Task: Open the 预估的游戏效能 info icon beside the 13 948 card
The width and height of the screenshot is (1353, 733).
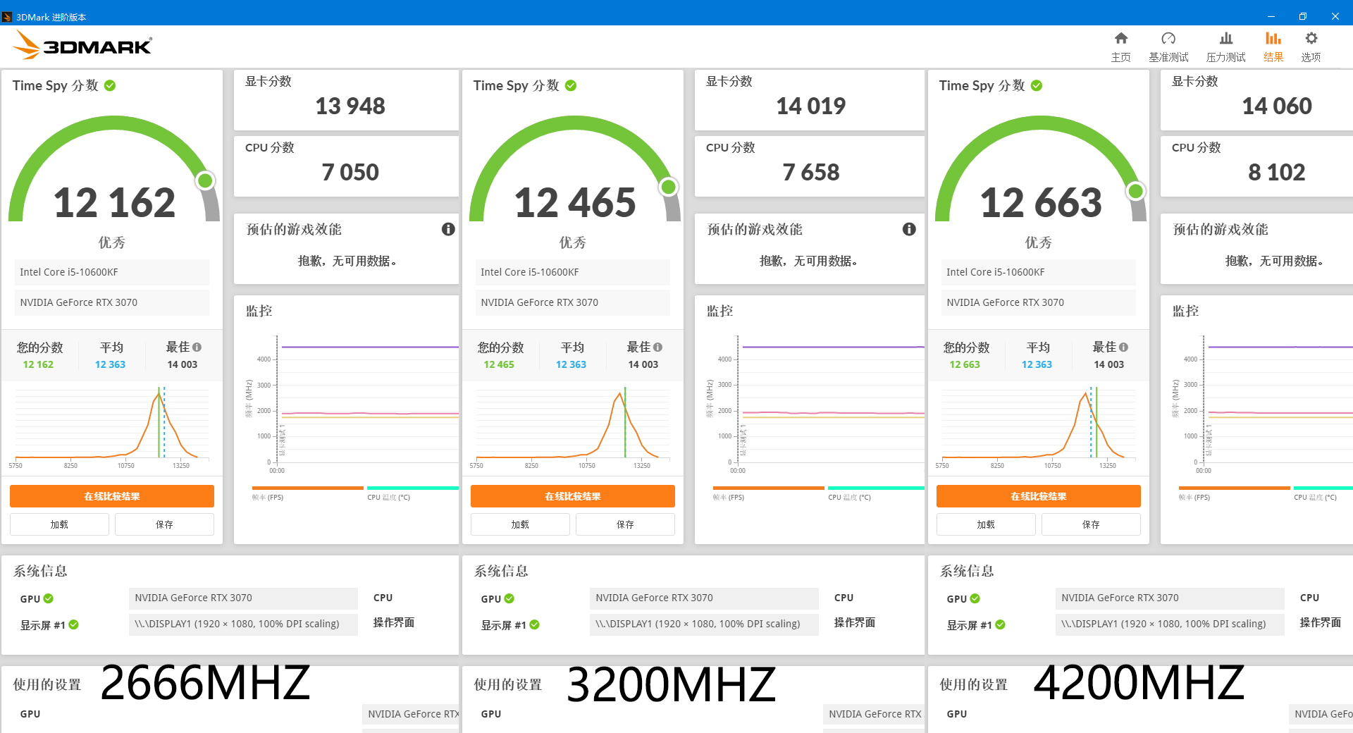Action: point(448,229)
